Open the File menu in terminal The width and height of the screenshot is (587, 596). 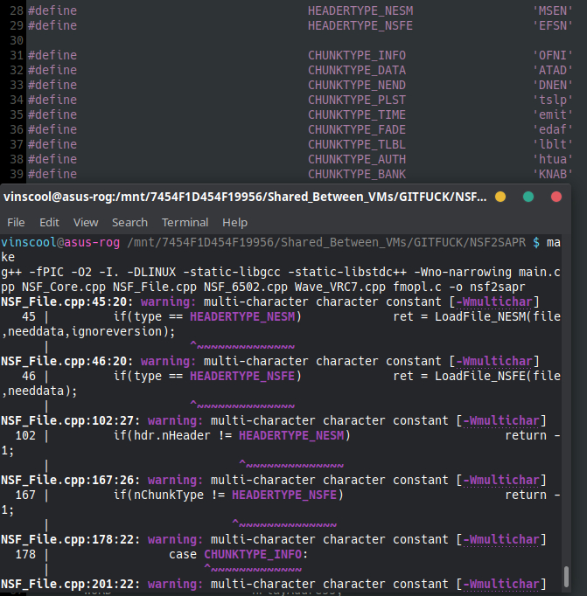(x=16, y=222)
